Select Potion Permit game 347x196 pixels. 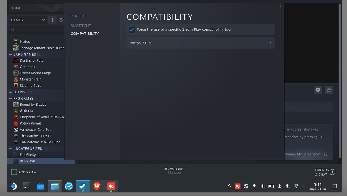(x=30, y=123)
